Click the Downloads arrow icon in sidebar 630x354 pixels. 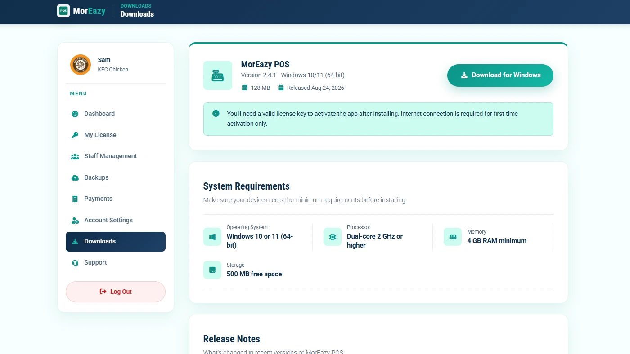pyautogui.click(x=75, y=242)
